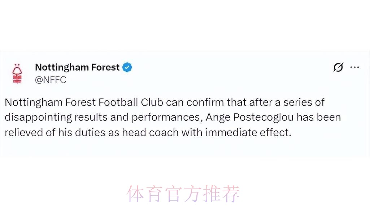This screenshot has width=370, height=208.
Task: Click the Nottingham Forest display name
Action: (x=77, y=67)
